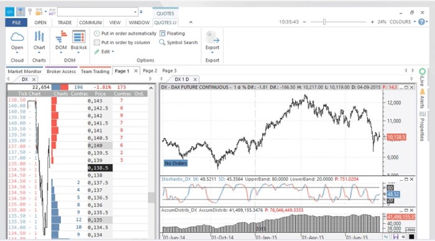Click the blue link icon in the quick toolbar

click(10, 12)
